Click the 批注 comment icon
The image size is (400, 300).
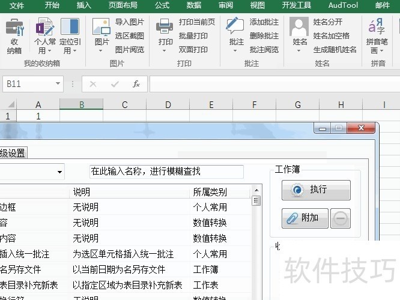coord(235,26)
